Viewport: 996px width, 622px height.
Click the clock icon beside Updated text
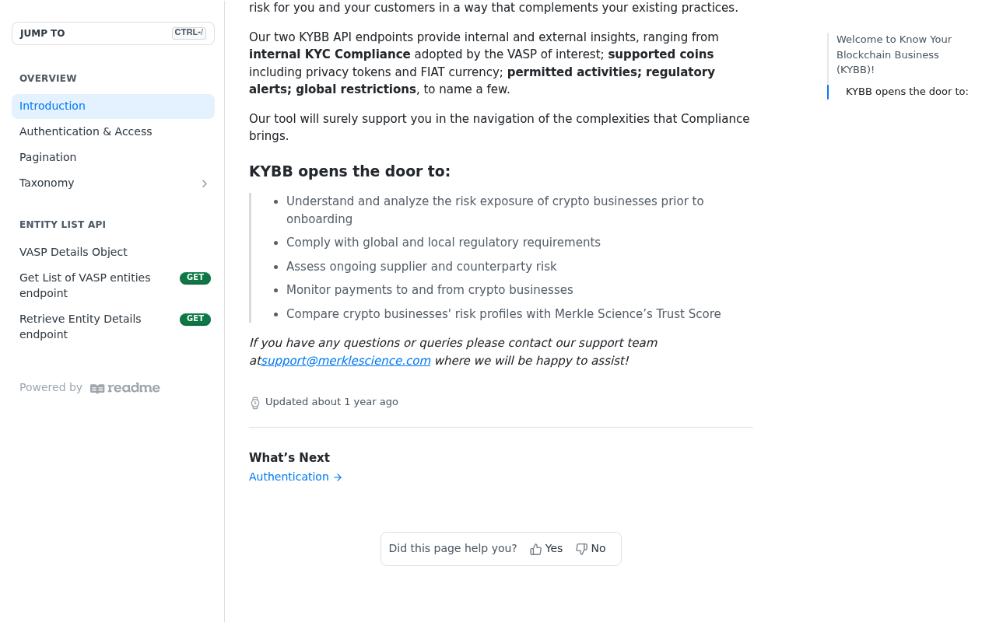coord(255,403)
